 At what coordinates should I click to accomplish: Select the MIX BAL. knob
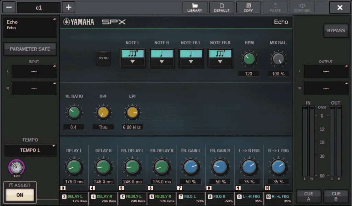coord(279,59)
